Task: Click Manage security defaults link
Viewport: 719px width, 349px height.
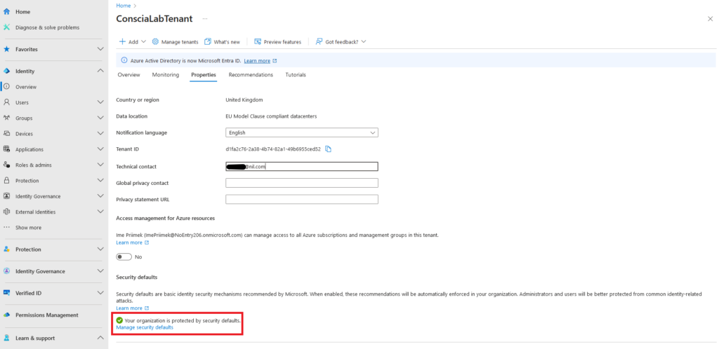Action: [145, 327]
